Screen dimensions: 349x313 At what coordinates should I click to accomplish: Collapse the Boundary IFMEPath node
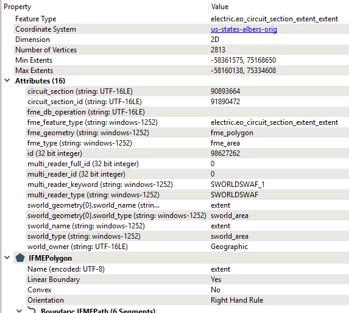[19, 311]
